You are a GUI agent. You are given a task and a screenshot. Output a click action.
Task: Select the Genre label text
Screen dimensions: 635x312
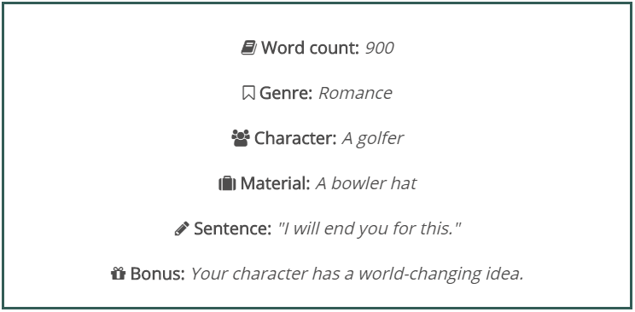coord(286,94)
